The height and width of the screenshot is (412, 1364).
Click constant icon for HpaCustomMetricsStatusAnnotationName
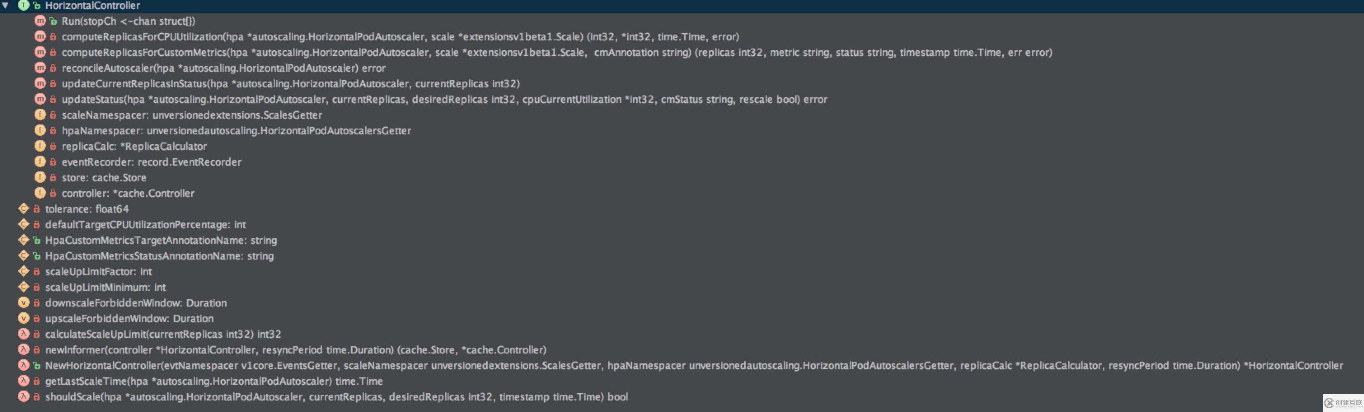tap(23, 255)
